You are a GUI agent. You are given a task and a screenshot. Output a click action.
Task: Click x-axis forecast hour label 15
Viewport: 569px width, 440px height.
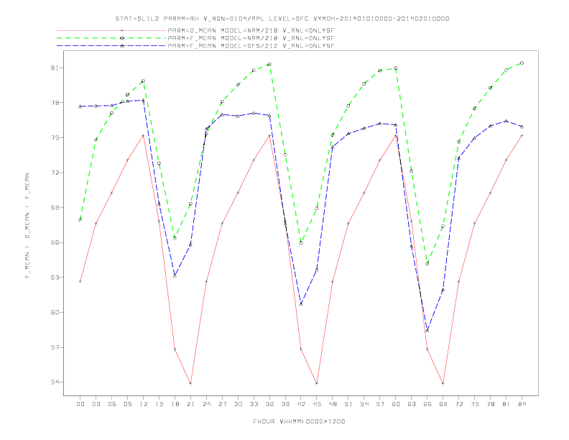[159, 404]
